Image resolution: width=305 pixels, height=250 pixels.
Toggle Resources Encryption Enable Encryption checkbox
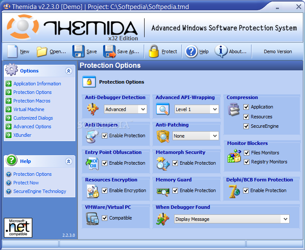105,190
